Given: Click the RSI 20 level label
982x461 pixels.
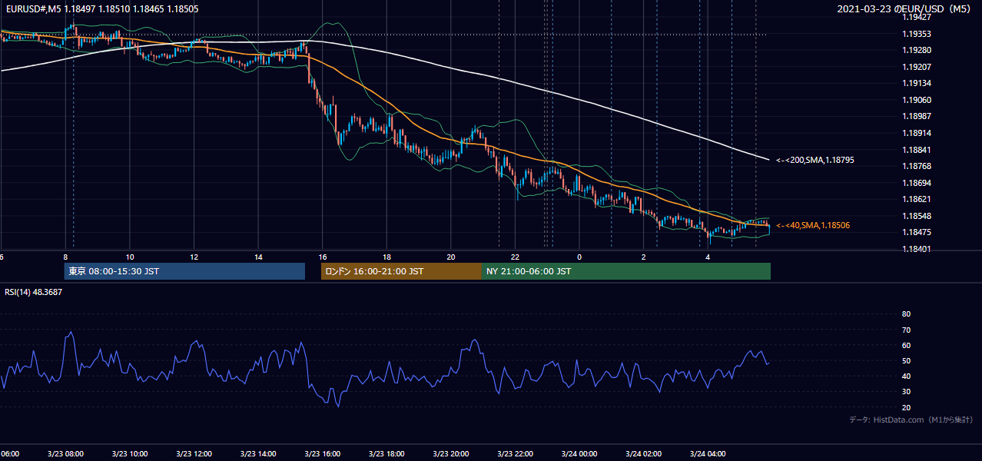Looking at the screenshot, I should point(906,407).
